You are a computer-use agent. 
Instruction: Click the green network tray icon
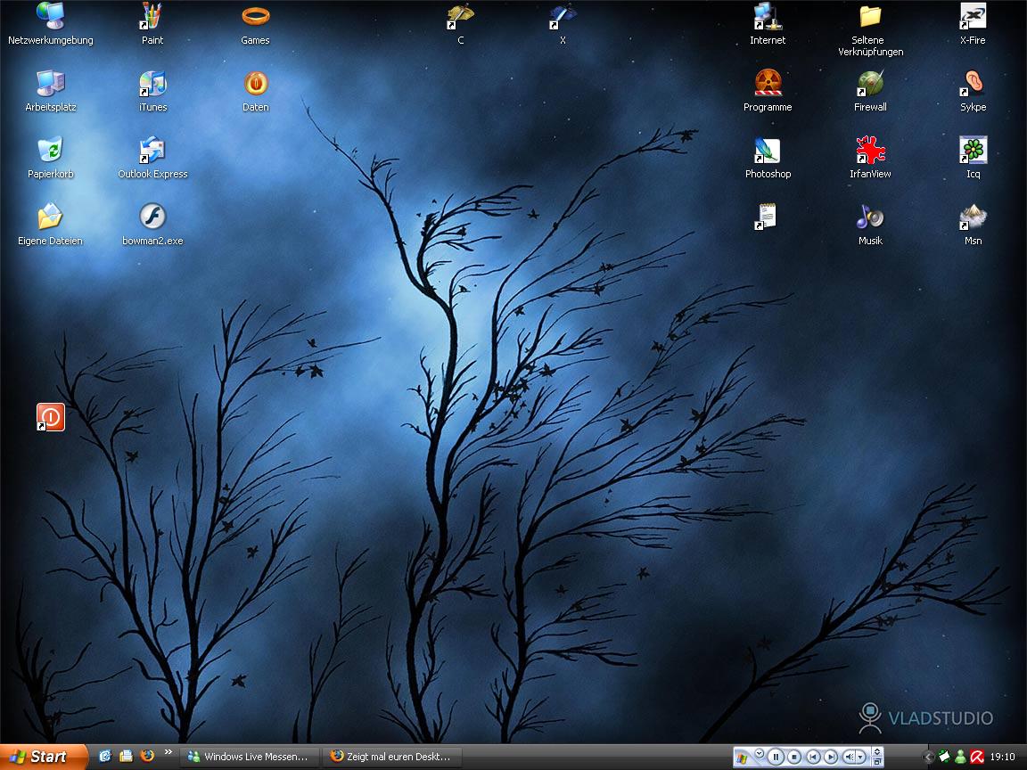pyautogui.click(x=944, y=757)
